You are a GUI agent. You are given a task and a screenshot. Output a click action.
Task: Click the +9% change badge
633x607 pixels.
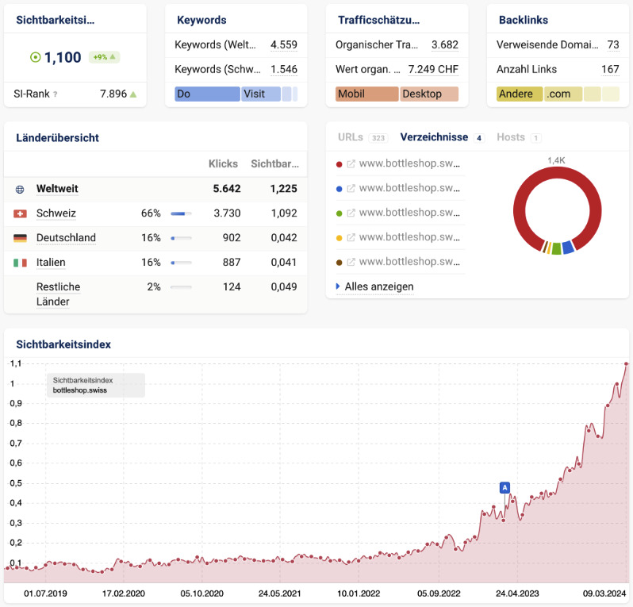104,57
